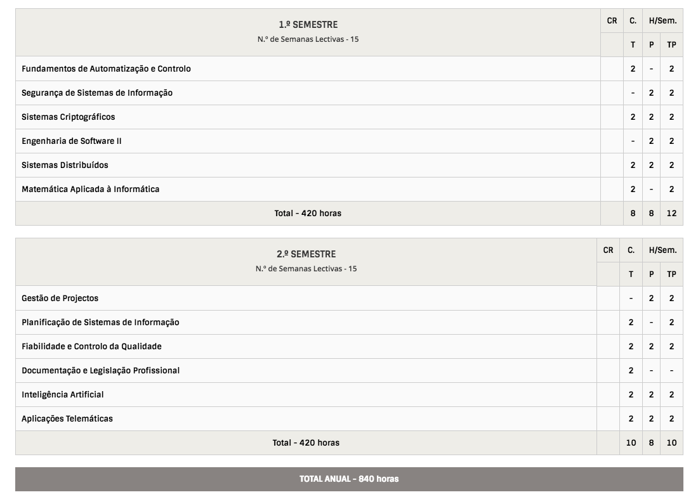Click N.º de Semanas Lectivas text under 2.º Semestre
Image resolution: width=698 pixels, height=497 pixels.
tap(306, 269)
